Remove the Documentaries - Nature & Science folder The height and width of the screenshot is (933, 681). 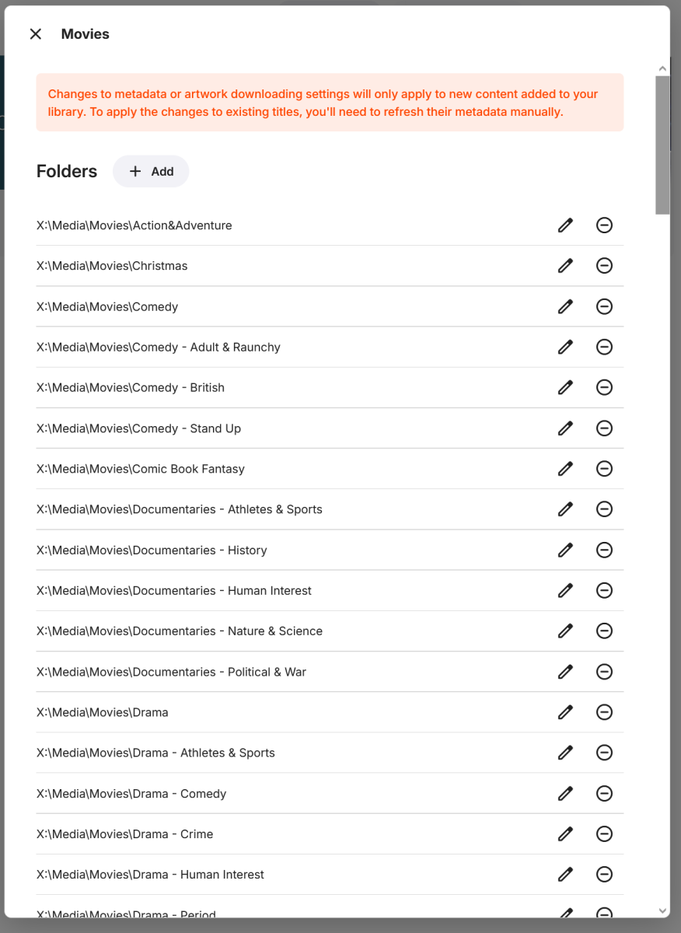coord(605,631)
